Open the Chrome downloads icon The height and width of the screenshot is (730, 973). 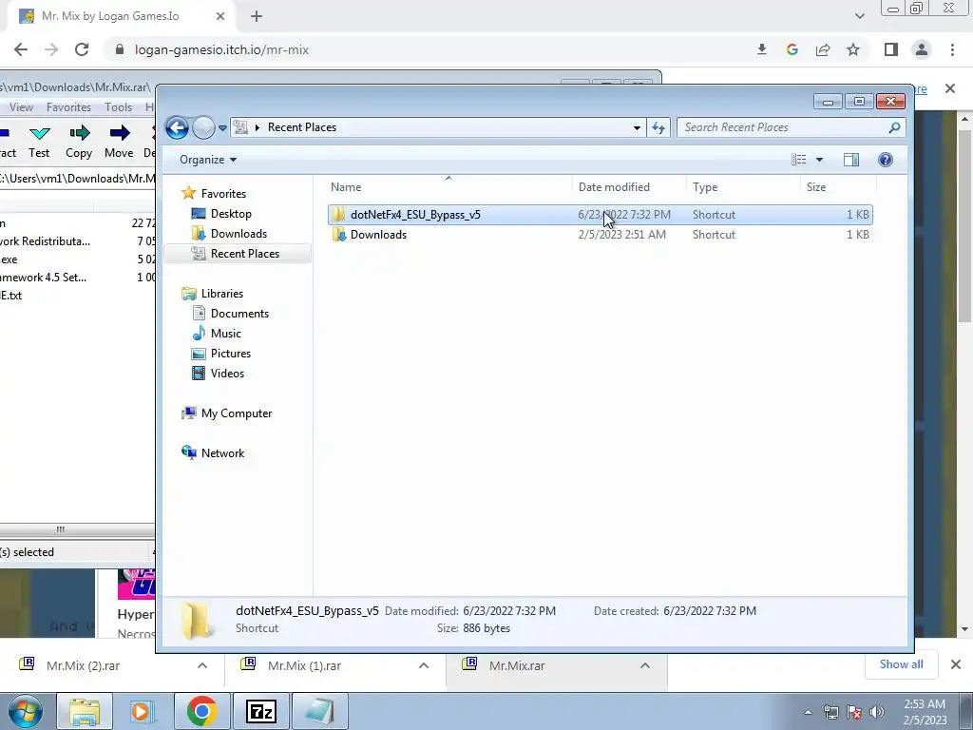[761, 49]
